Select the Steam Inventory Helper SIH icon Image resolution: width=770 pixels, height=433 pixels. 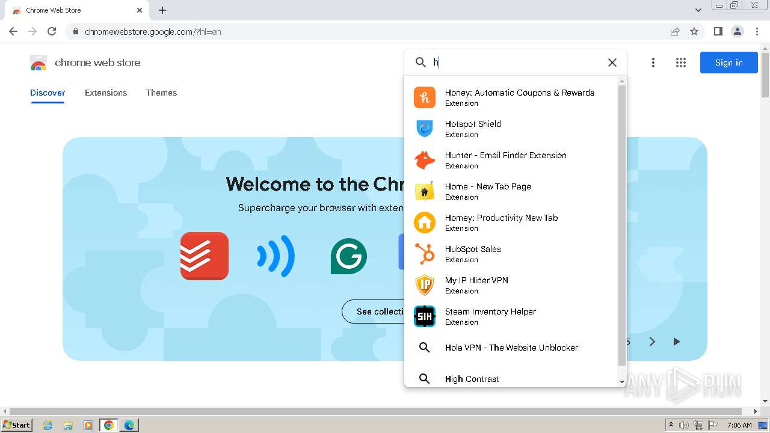coord(425,316)
